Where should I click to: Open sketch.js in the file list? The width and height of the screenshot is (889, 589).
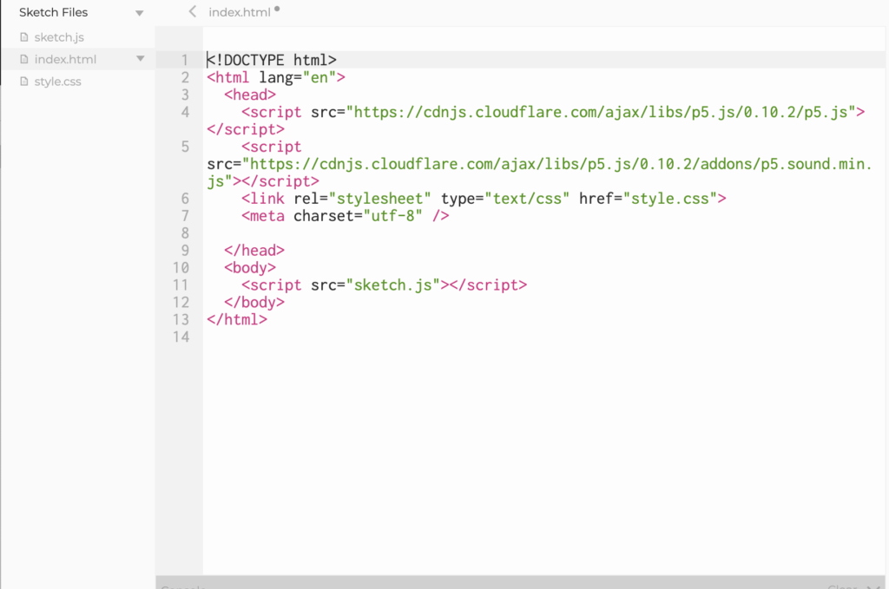click(x=59, y=37)
